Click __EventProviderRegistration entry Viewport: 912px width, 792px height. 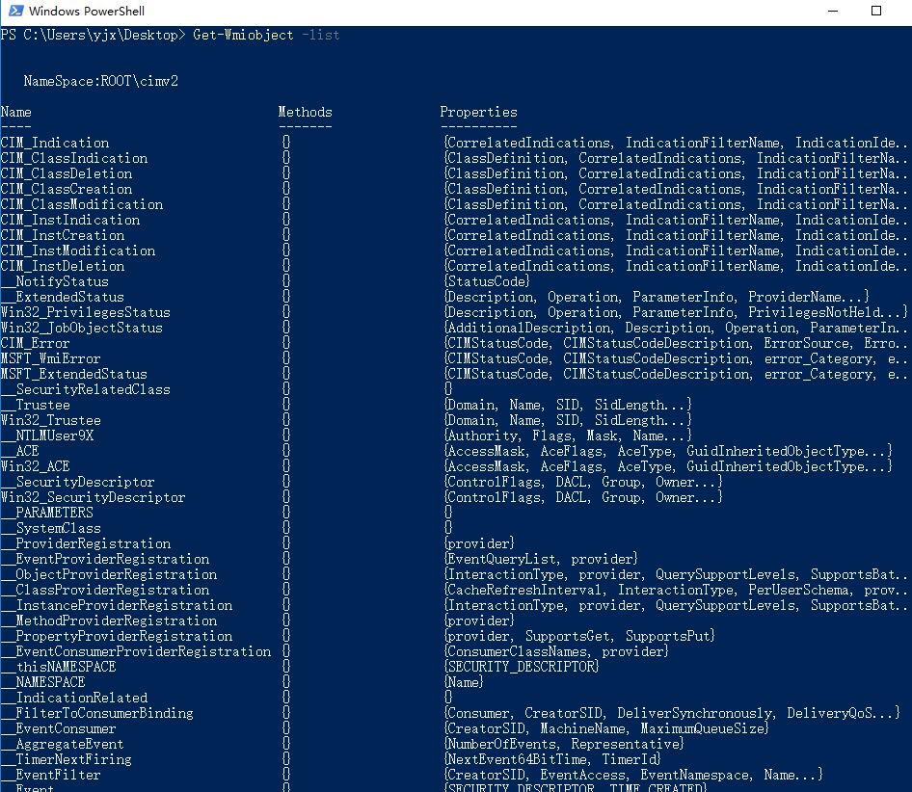coord(105,559)
